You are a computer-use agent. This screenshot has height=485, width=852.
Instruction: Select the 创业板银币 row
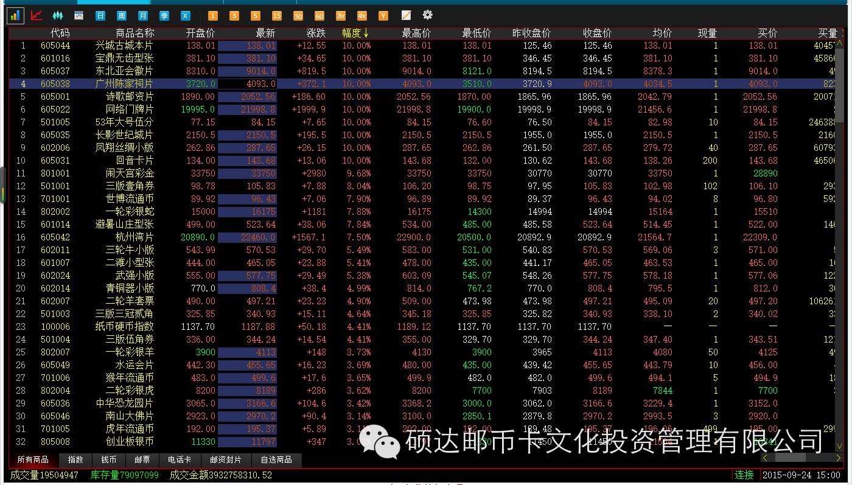(423, 442)
